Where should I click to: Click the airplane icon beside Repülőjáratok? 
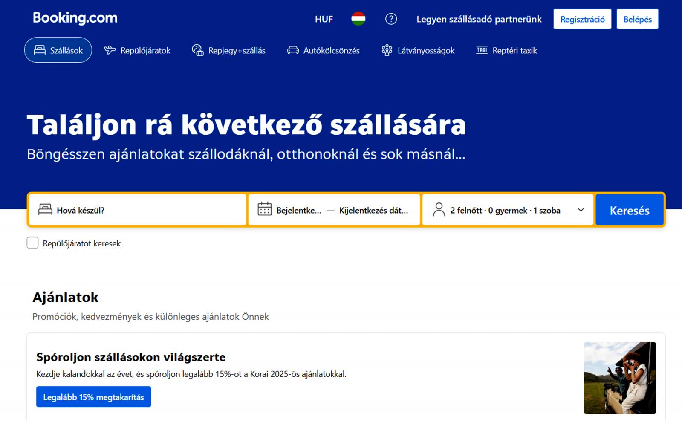(110, 50)
